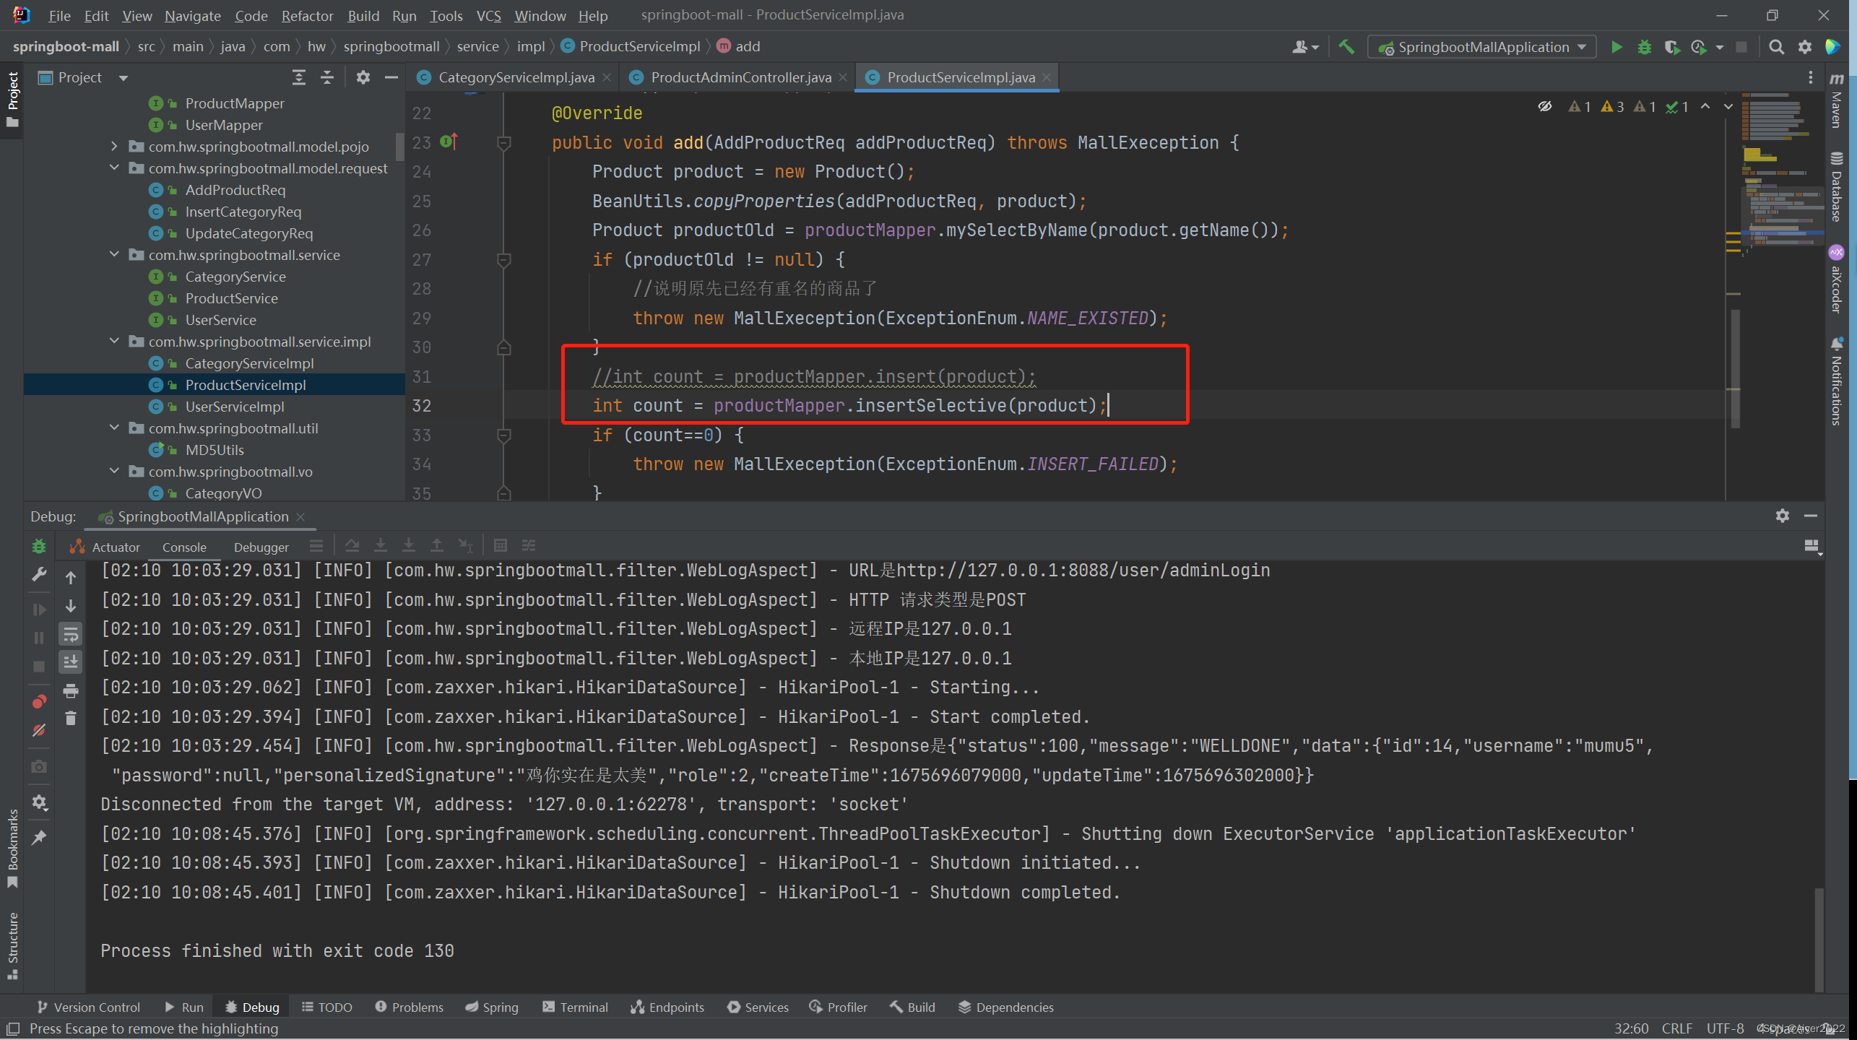
Task: Click the Search Everywhere magnifier icon
Action: pyautogui.click(x=1776, y=47)
